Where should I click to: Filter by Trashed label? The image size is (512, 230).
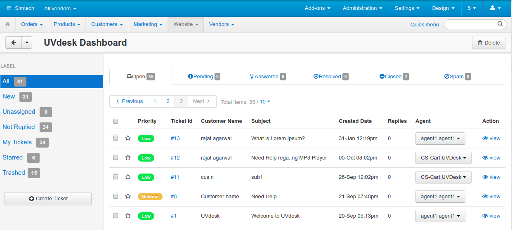(x=14, y=173)
